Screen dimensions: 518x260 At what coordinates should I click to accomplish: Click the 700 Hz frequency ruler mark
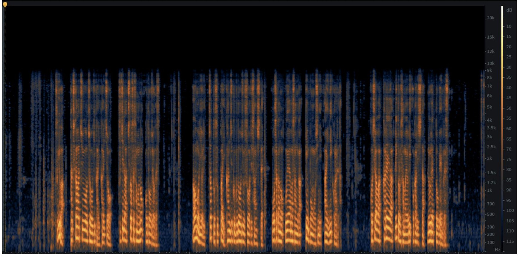491,204
